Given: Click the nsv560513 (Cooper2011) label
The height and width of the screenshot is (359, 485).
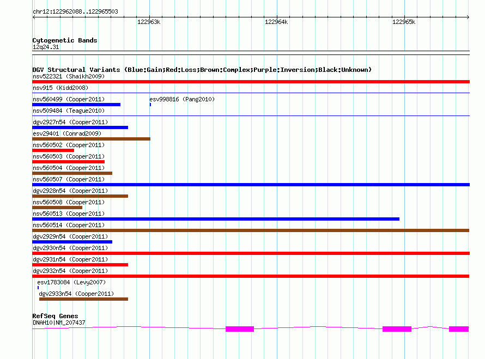Looking at the screenshot, I should 69,214.
